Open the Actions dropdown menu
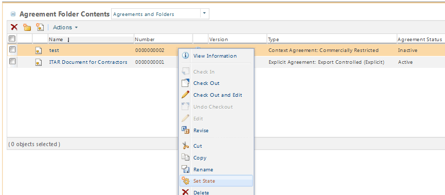 65,27
